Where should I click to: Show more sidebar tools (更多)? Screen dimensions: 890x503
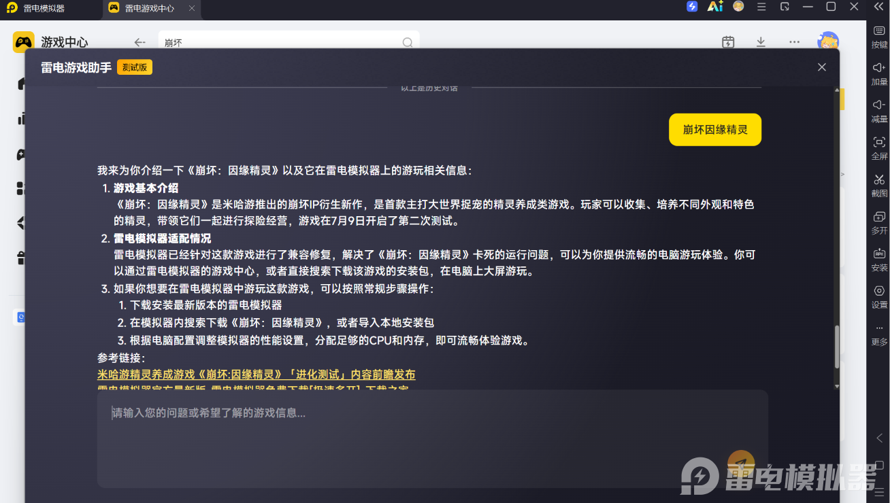pyautogui.click(x=879, y=328)
